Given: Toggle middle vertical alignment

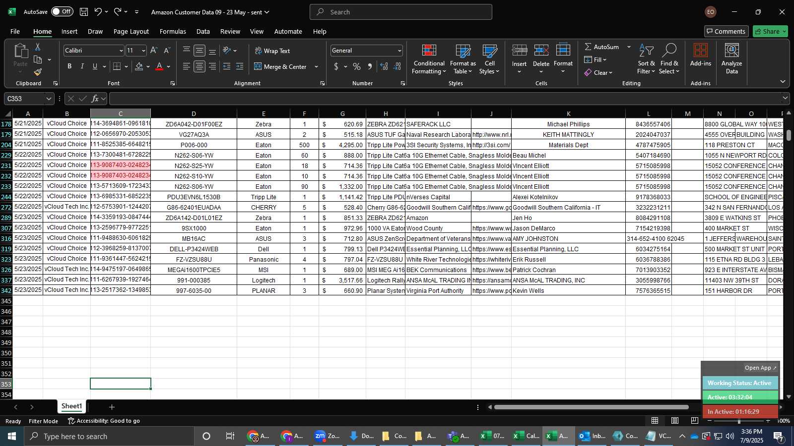Looking at the screenshot, I should (199, 51).
